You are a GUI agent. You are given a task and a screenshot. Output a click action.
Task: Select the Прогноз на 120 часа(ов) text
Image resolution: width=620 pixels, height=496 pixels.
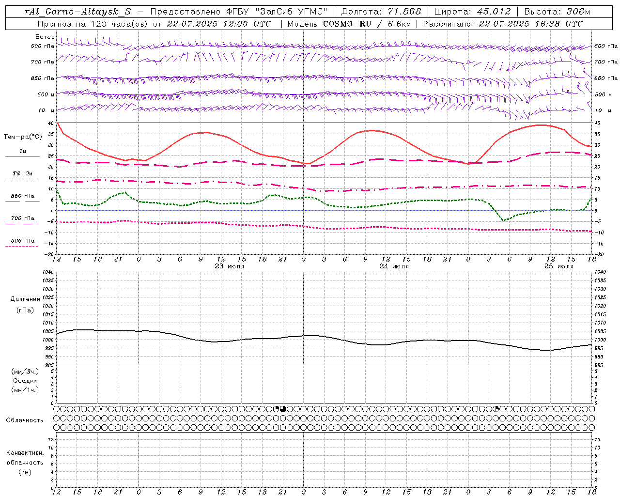93,24
